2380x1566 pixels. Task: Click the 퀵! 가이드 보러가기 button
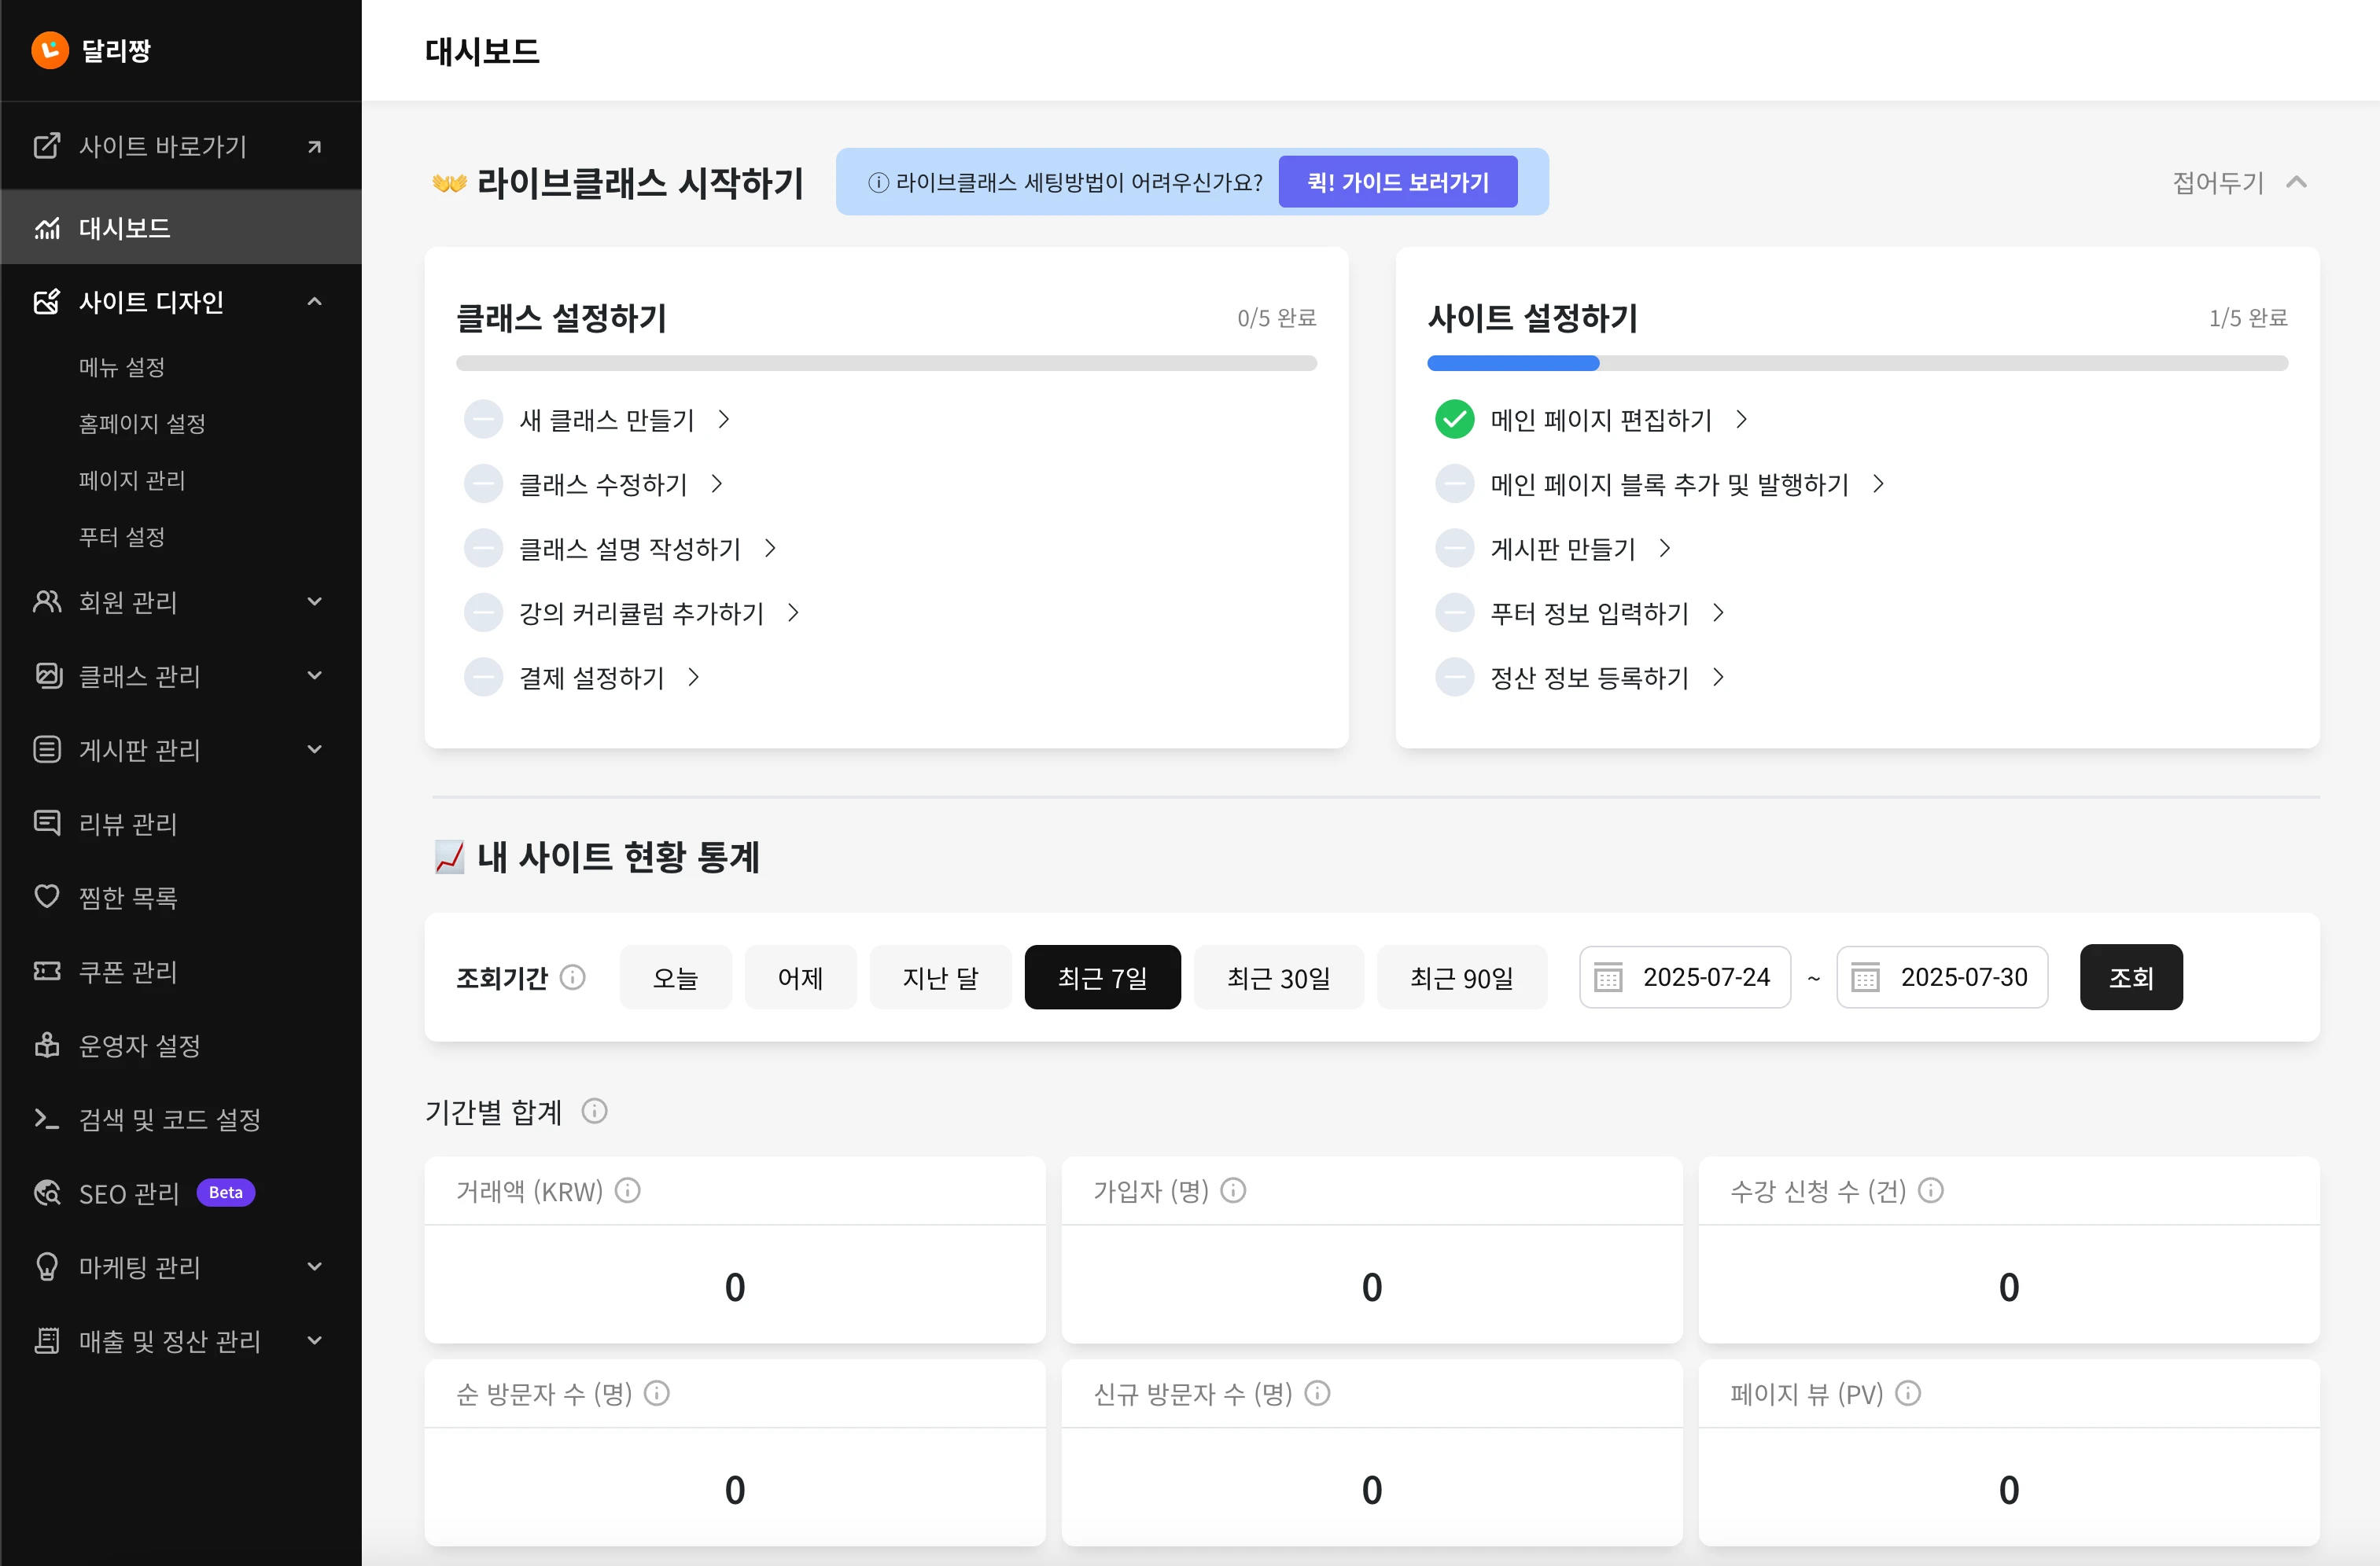(x=1397, y=182)
